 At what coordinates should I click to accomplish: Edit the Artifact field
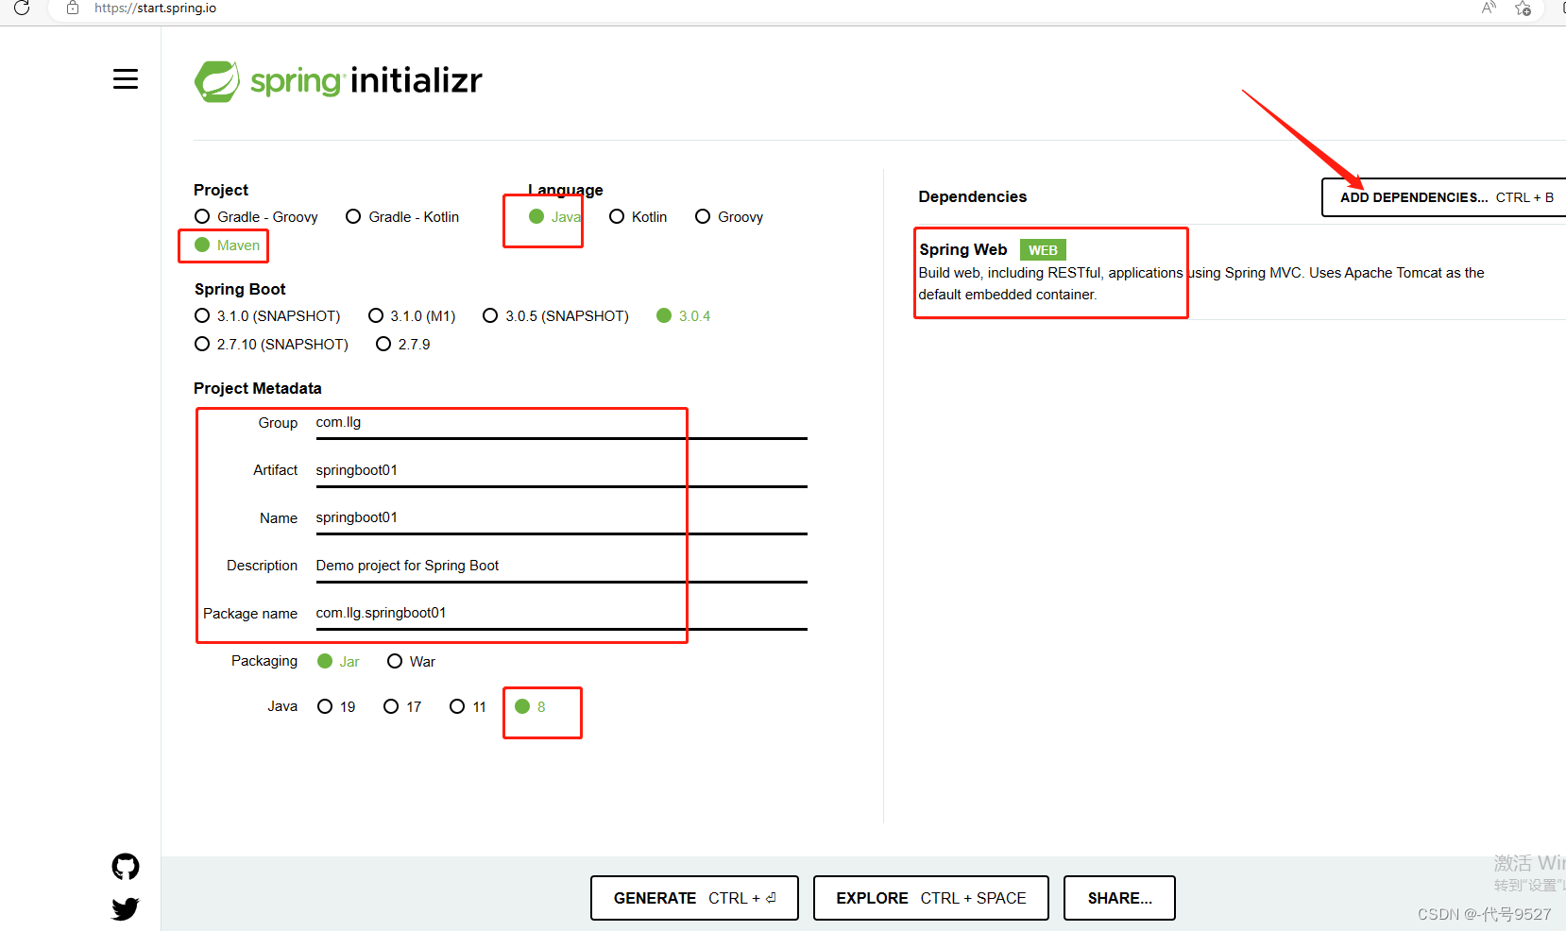[561, 471]
